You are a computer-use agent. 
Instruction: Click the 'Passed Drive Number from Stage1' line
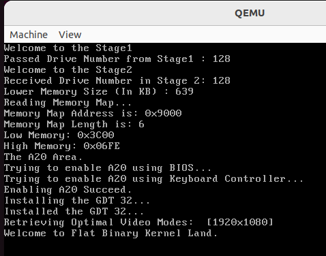[117, 59]
